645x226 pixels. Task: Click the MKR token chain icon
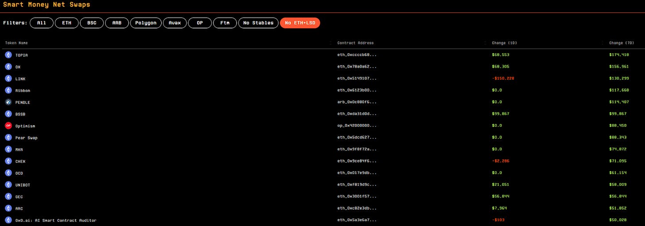[x=8, y=149]
